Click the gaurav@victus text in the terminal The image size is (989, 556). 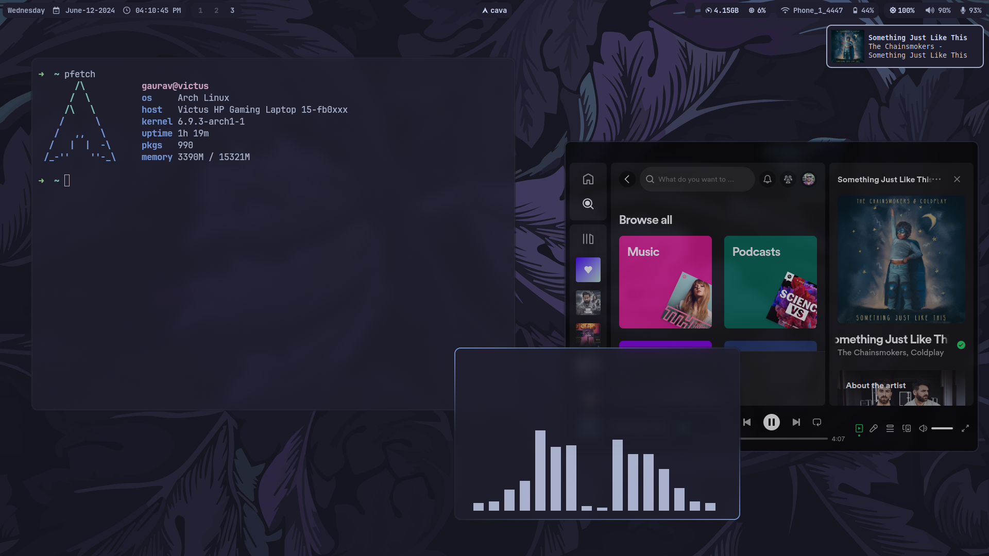coord(175,86)
